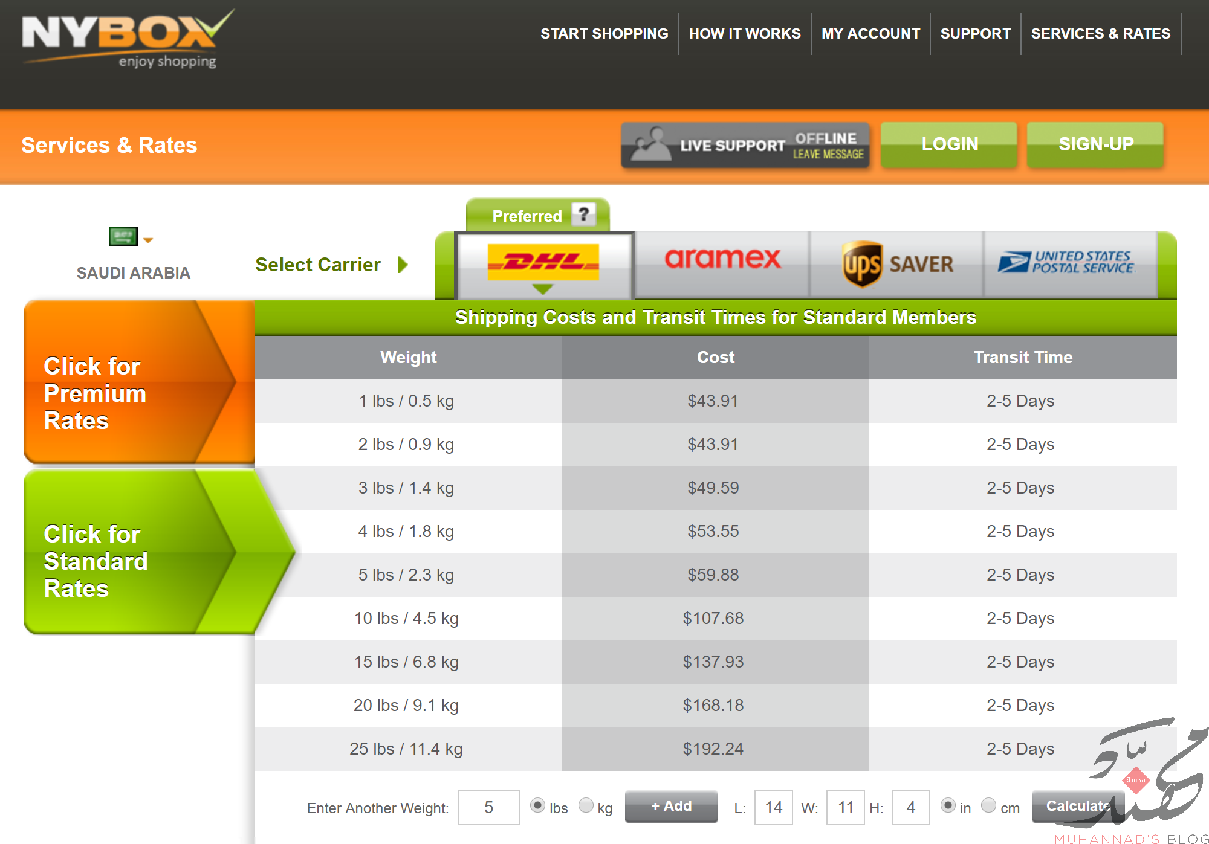Select the United States Postal Service tab
The image size is (1209, 844).
(x=1071, y=265)
